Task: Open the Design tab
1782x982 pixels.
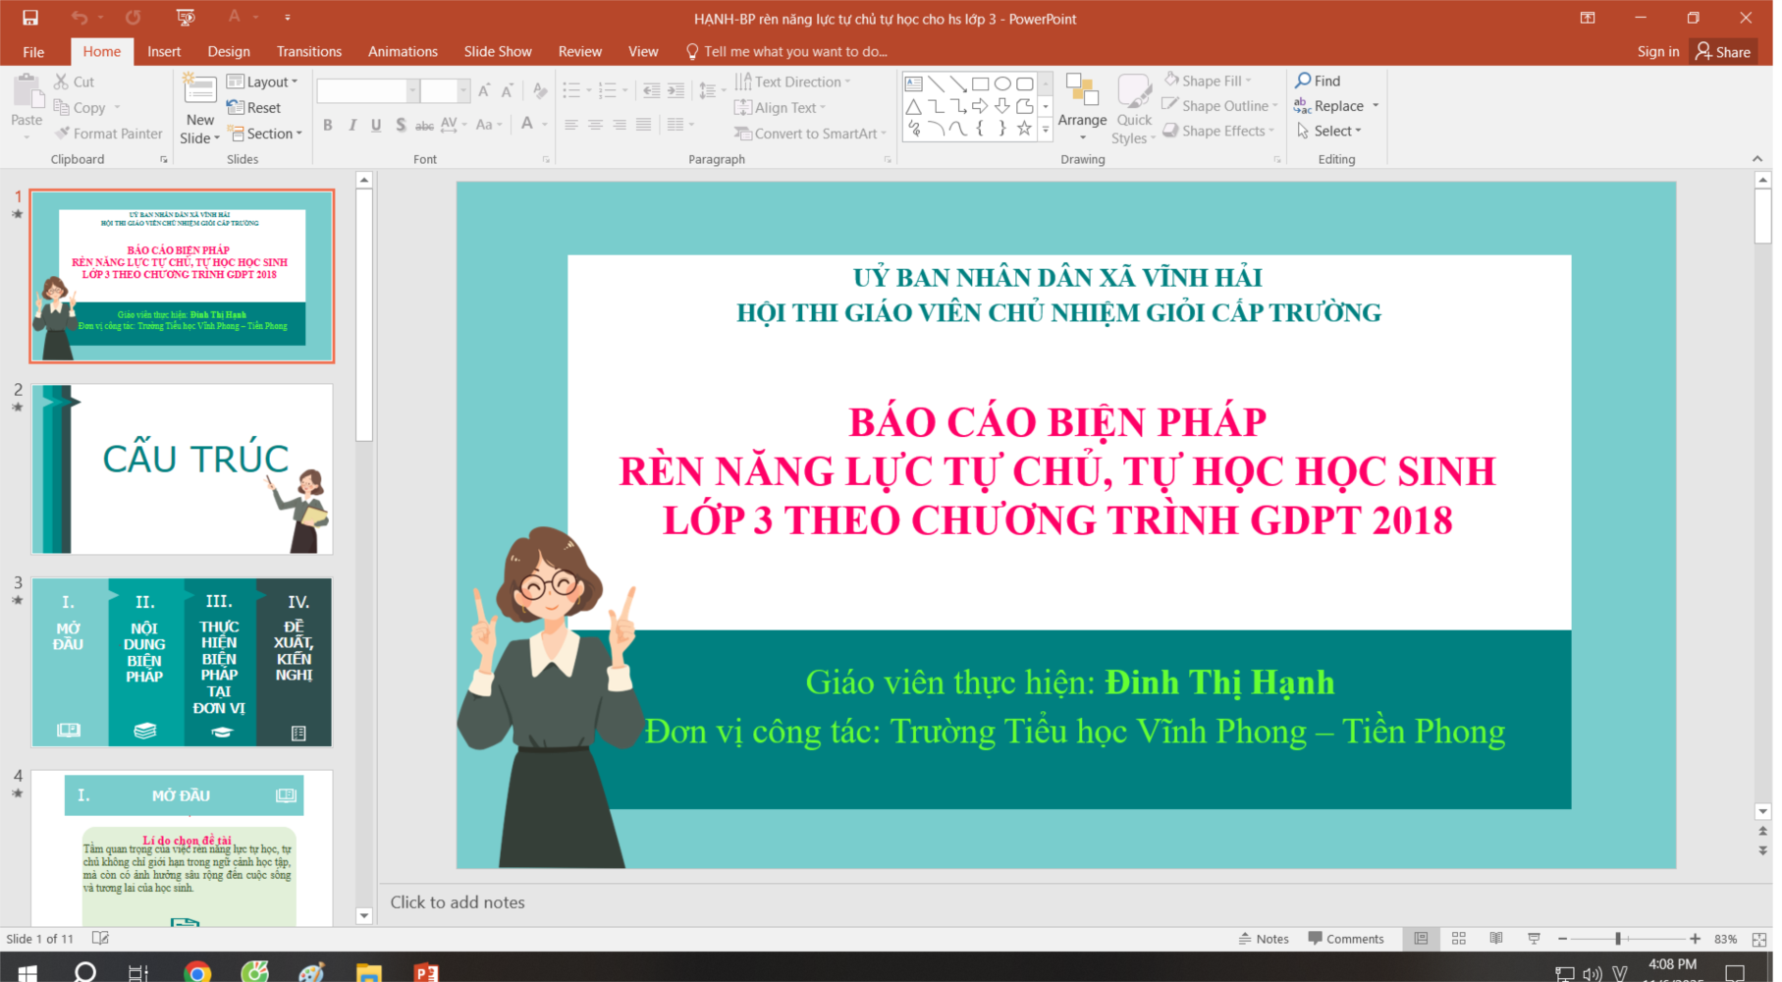Action: tap(229, 51)
